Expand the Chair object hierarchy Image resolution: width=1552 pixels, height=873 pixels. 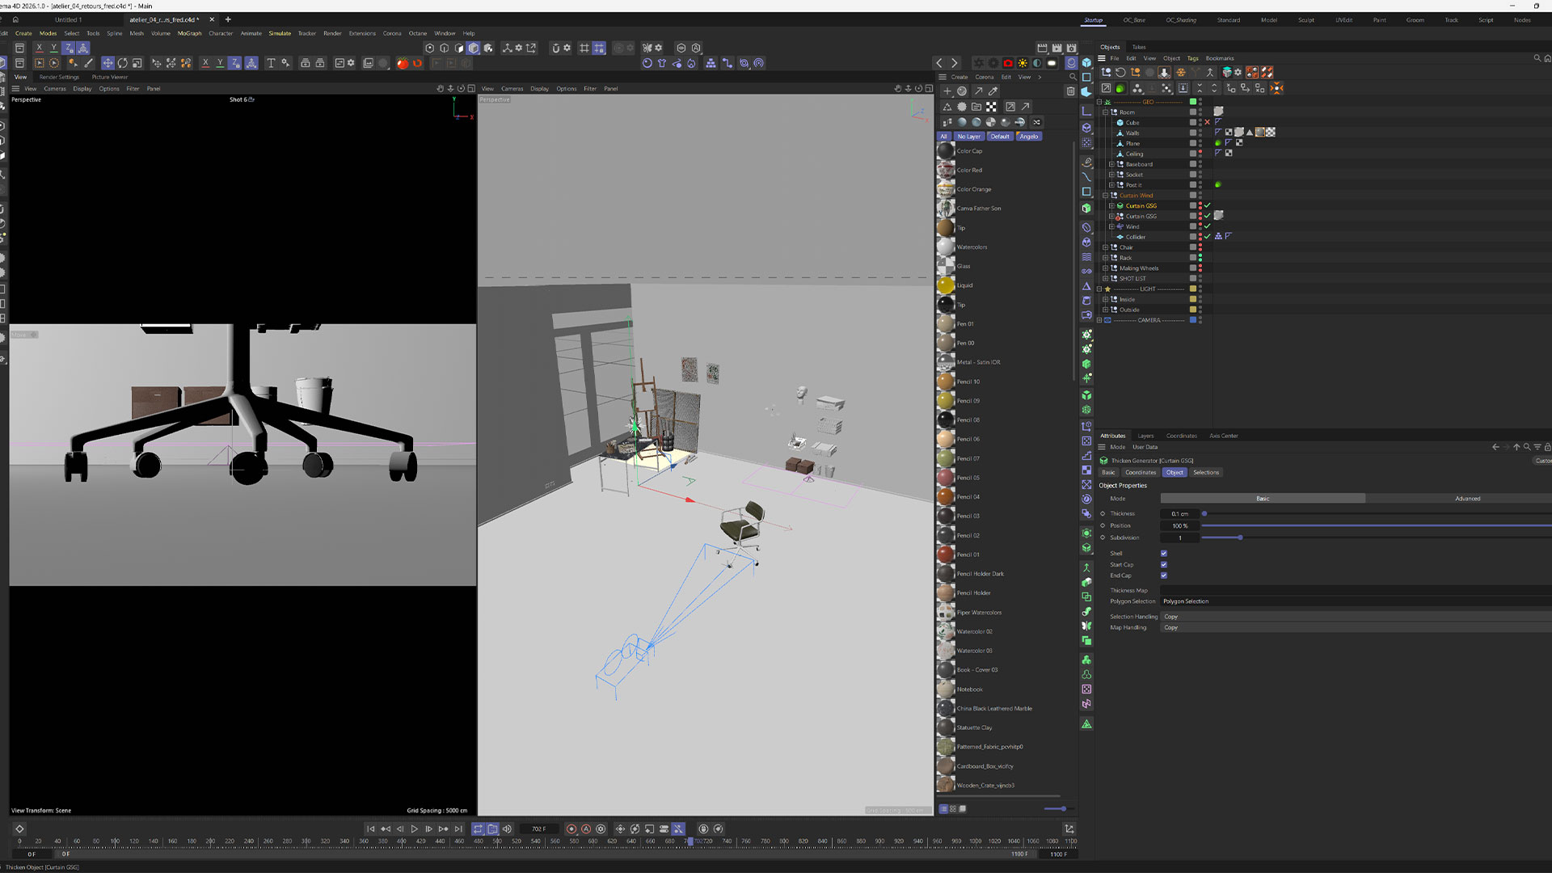[1105, 247]
